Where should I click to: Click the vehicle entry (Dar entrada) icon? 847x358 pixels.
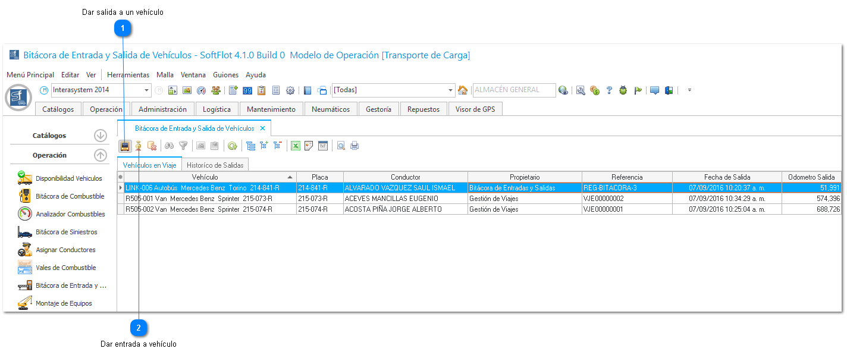(x=139, y=146)
